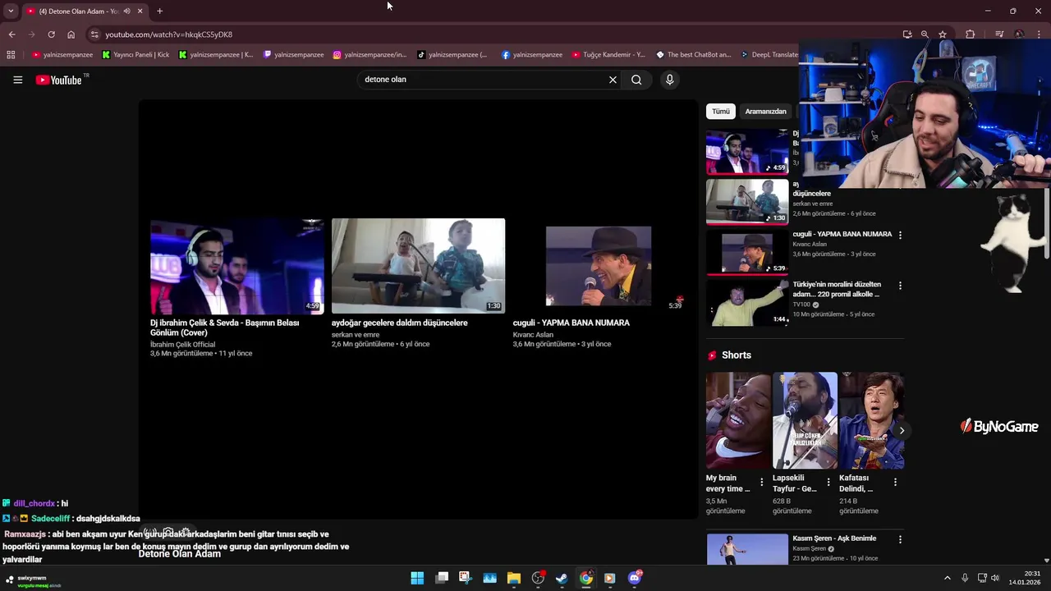Play the aydoğar gecelere endscreen thumbnail

[x=418, y=266]
